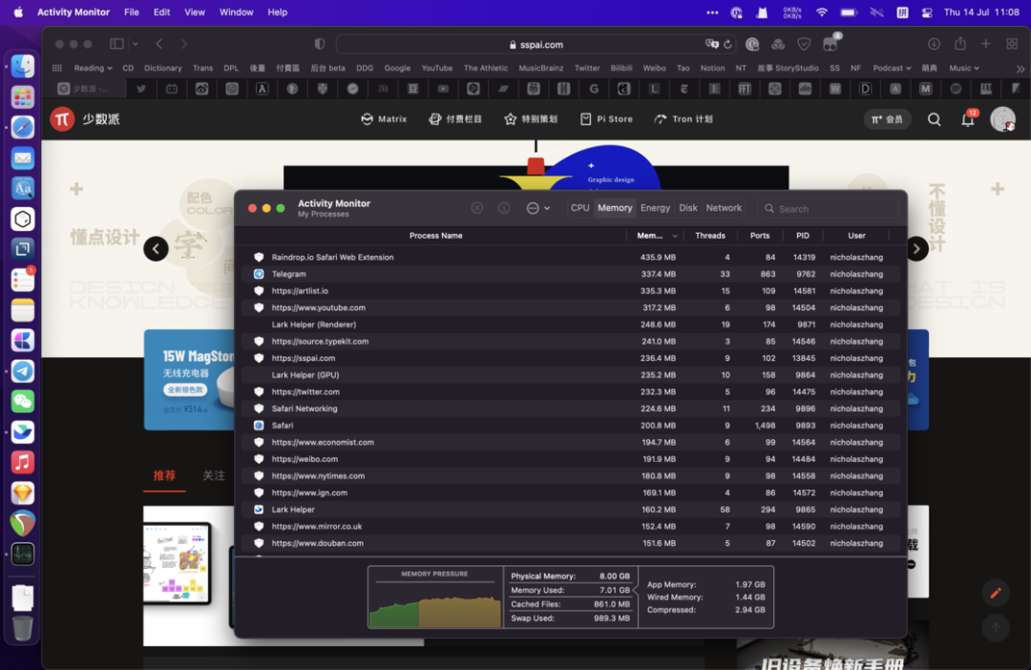Select the Telegram process row

pyautogui.click(x=571, y=274)
